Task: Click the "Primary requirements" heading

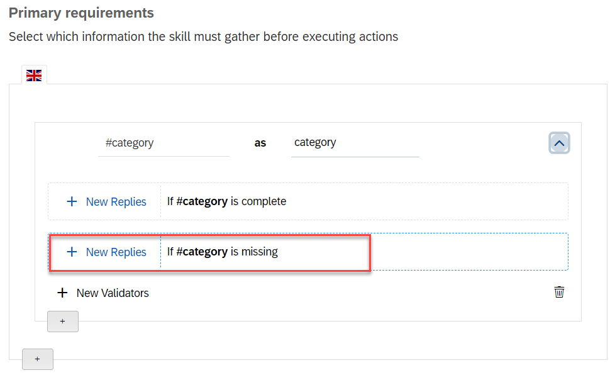Action: tap(81, 13)
